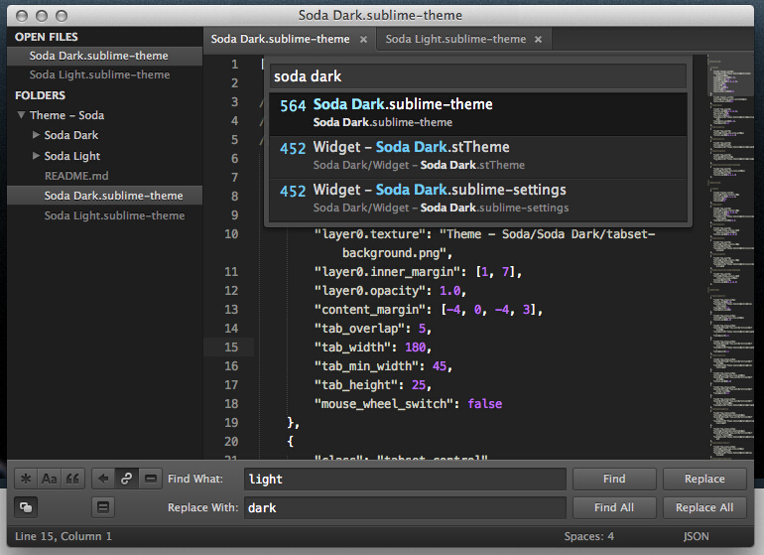This screenshot has height=555, width=764.
Task: Click "tab_min_width" key on line 16
Action: pos(367,366)
